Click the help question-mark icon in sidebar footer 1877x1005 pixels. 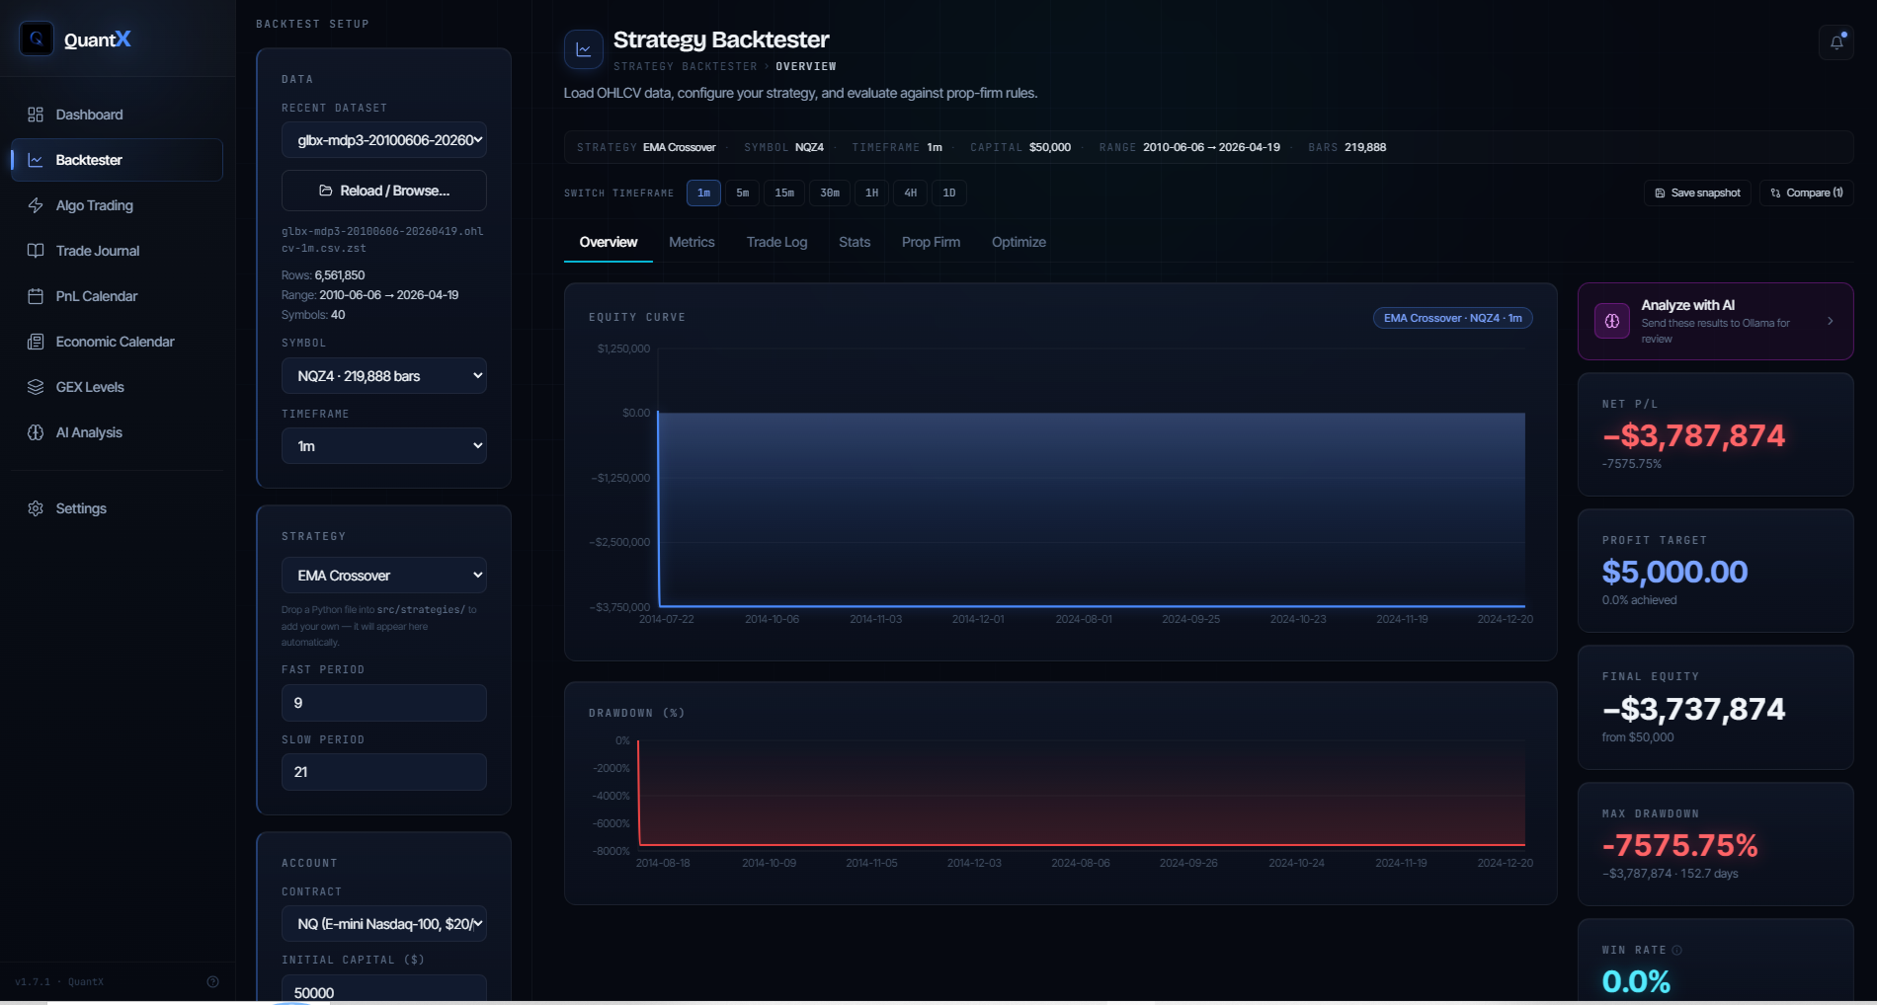tap(212, 981)
